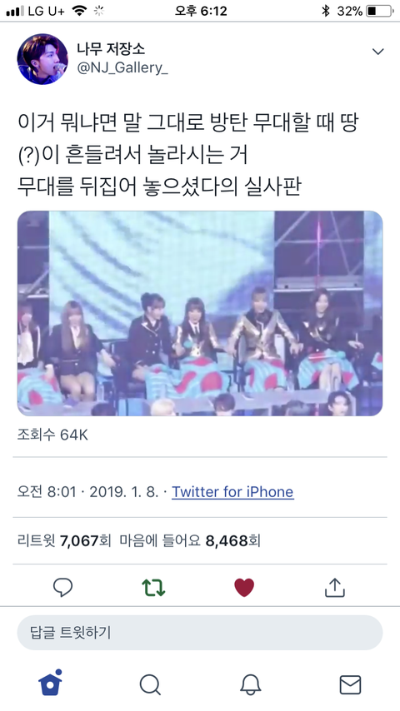Screen dimensions: 400x711
Task: Open the 나무 저장소 profile avatar
Action: (x=42, y=59)
